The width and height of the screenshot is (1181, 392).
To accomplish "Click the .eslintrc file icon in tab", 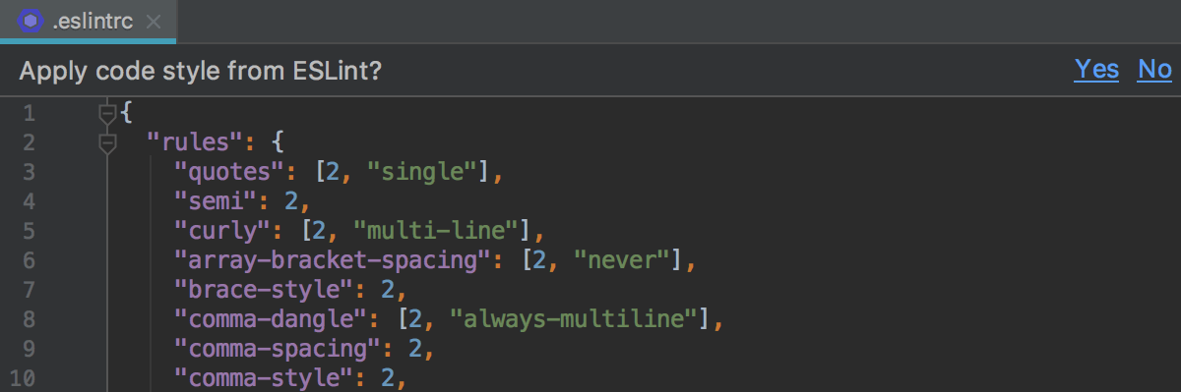I will pyautogui.click(x=31, y=20).
